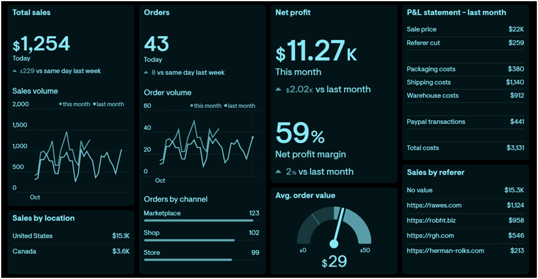
Task: Click the Sales by location heading
Action: [x=43, y=218]
